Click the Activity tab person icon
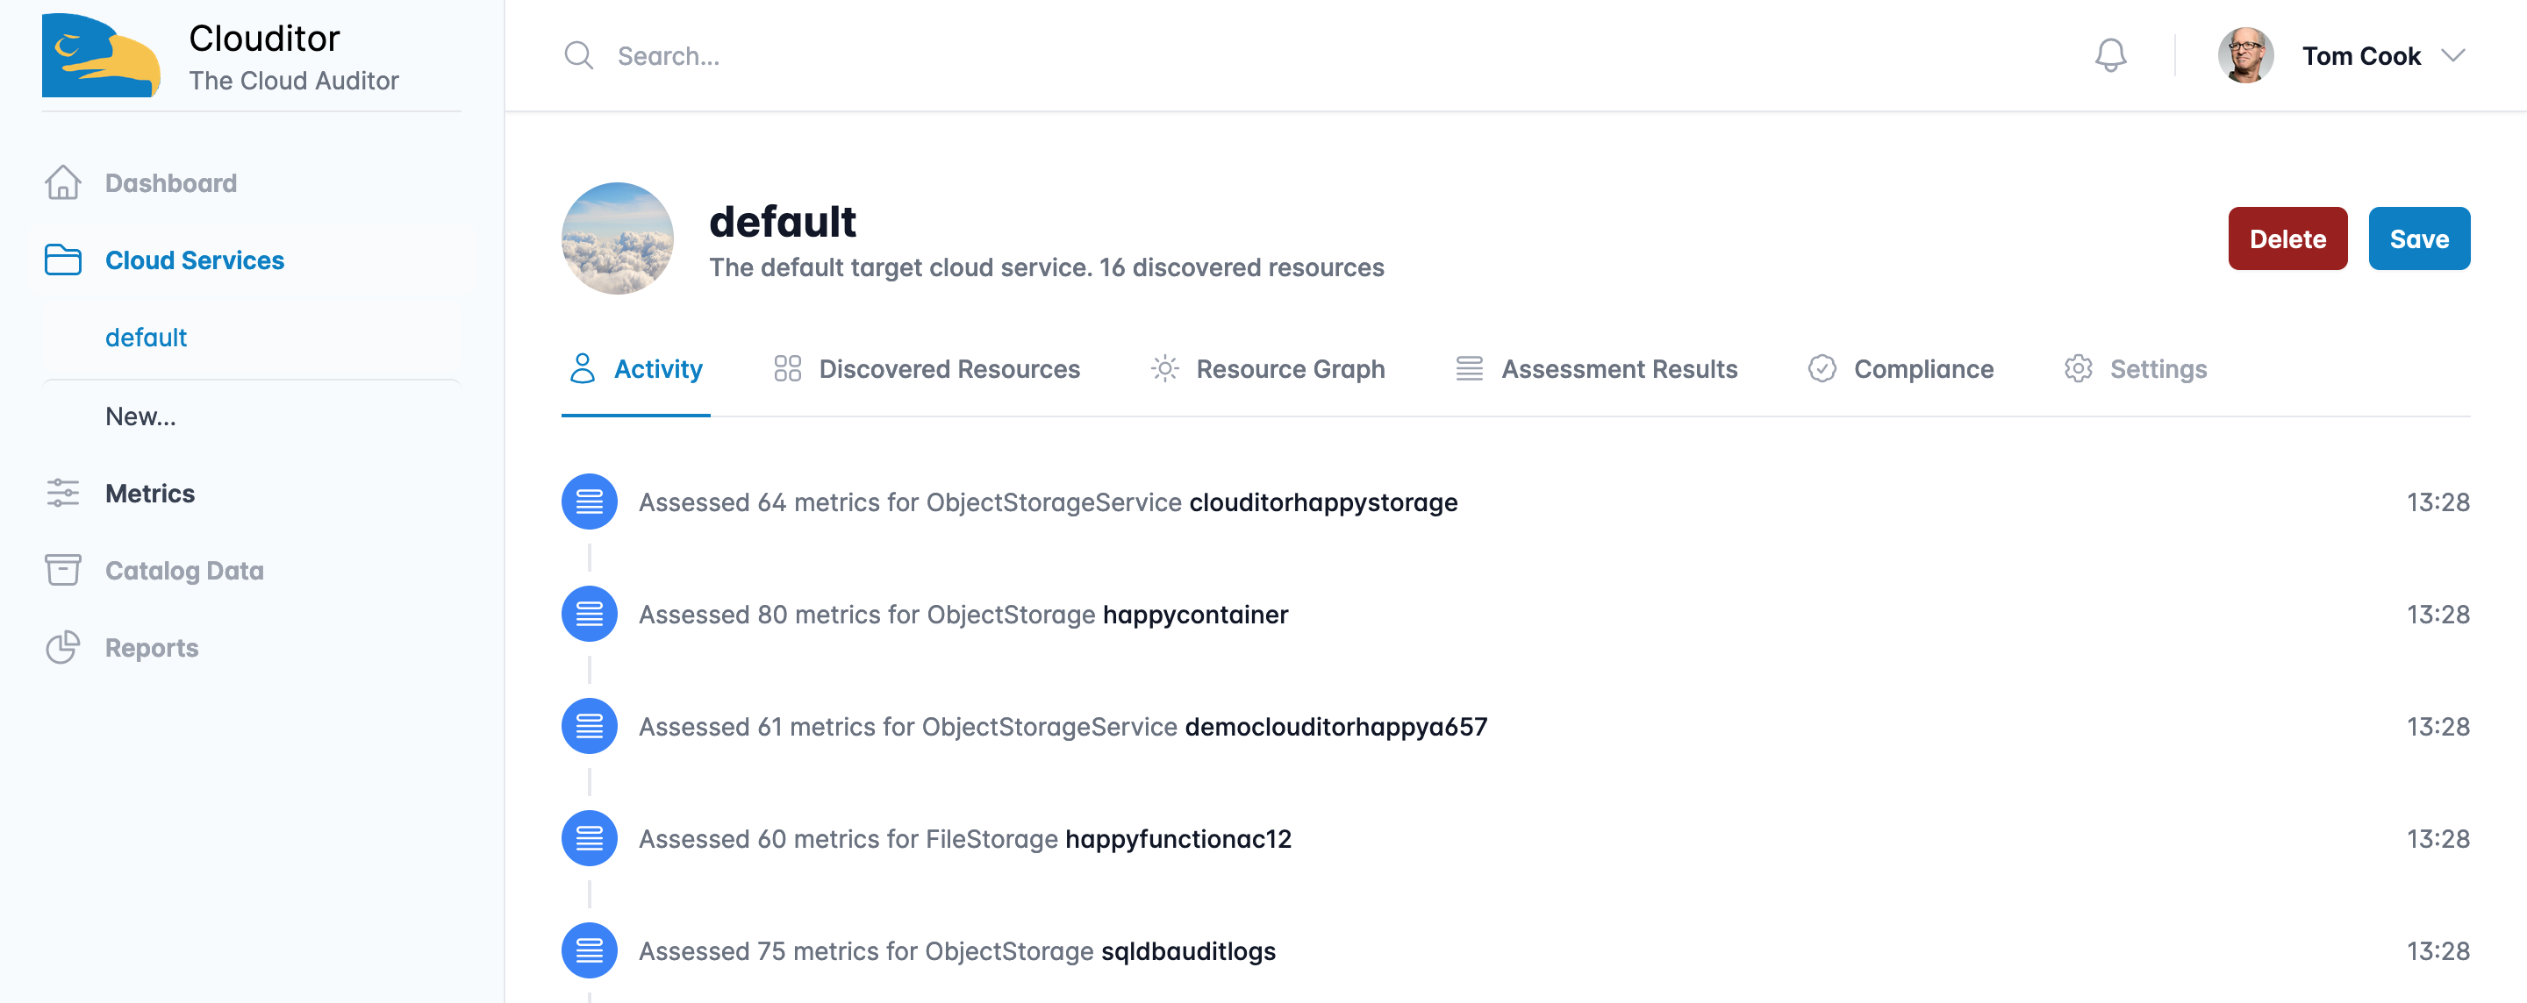The height and width of the screenshot is (1003, 2527). tap(582, 368)
